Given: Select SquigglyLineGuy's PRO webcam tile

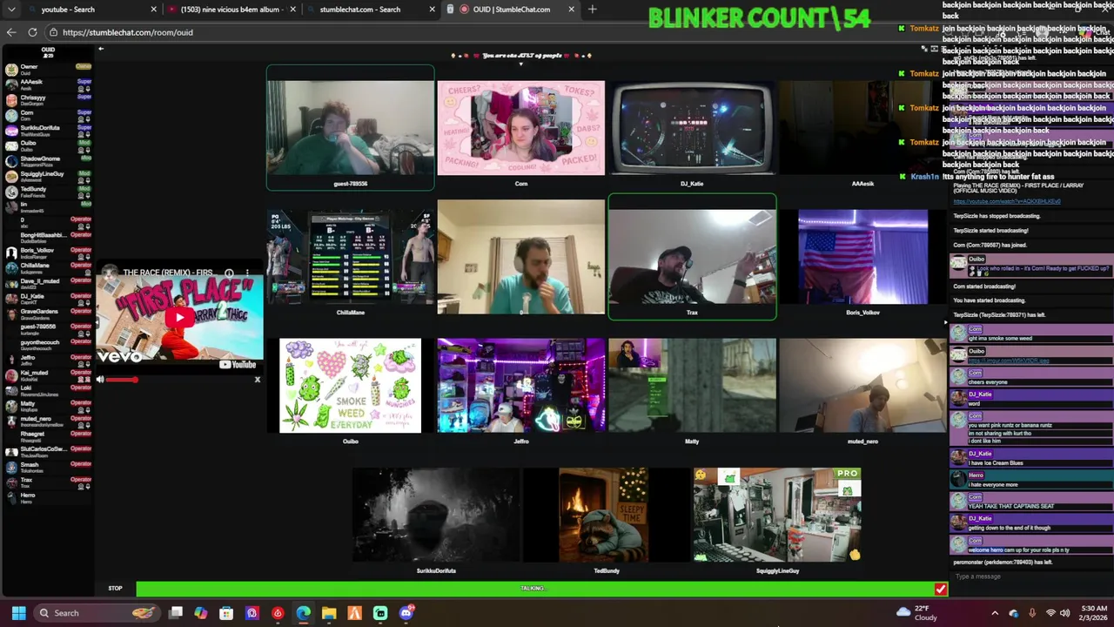Looking at the screenshot, I should click(776, 515).
